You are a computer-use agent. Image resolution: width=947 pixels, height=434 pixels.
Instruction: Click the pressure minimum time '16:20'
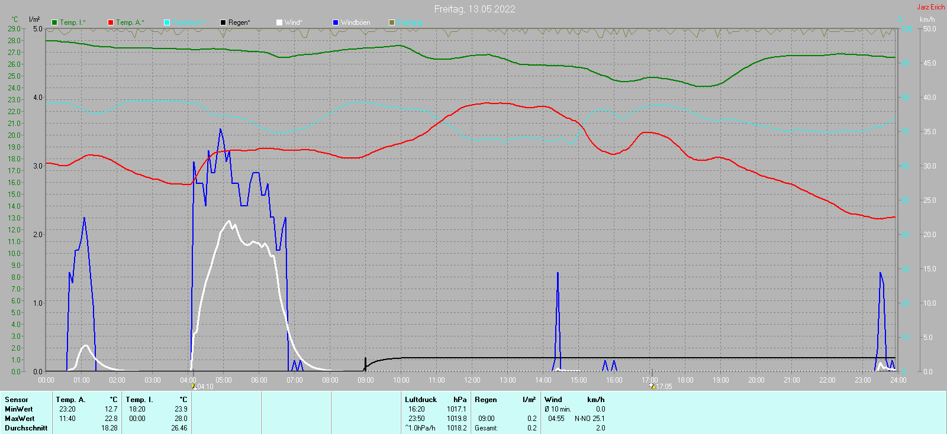(x=417, y=409)
